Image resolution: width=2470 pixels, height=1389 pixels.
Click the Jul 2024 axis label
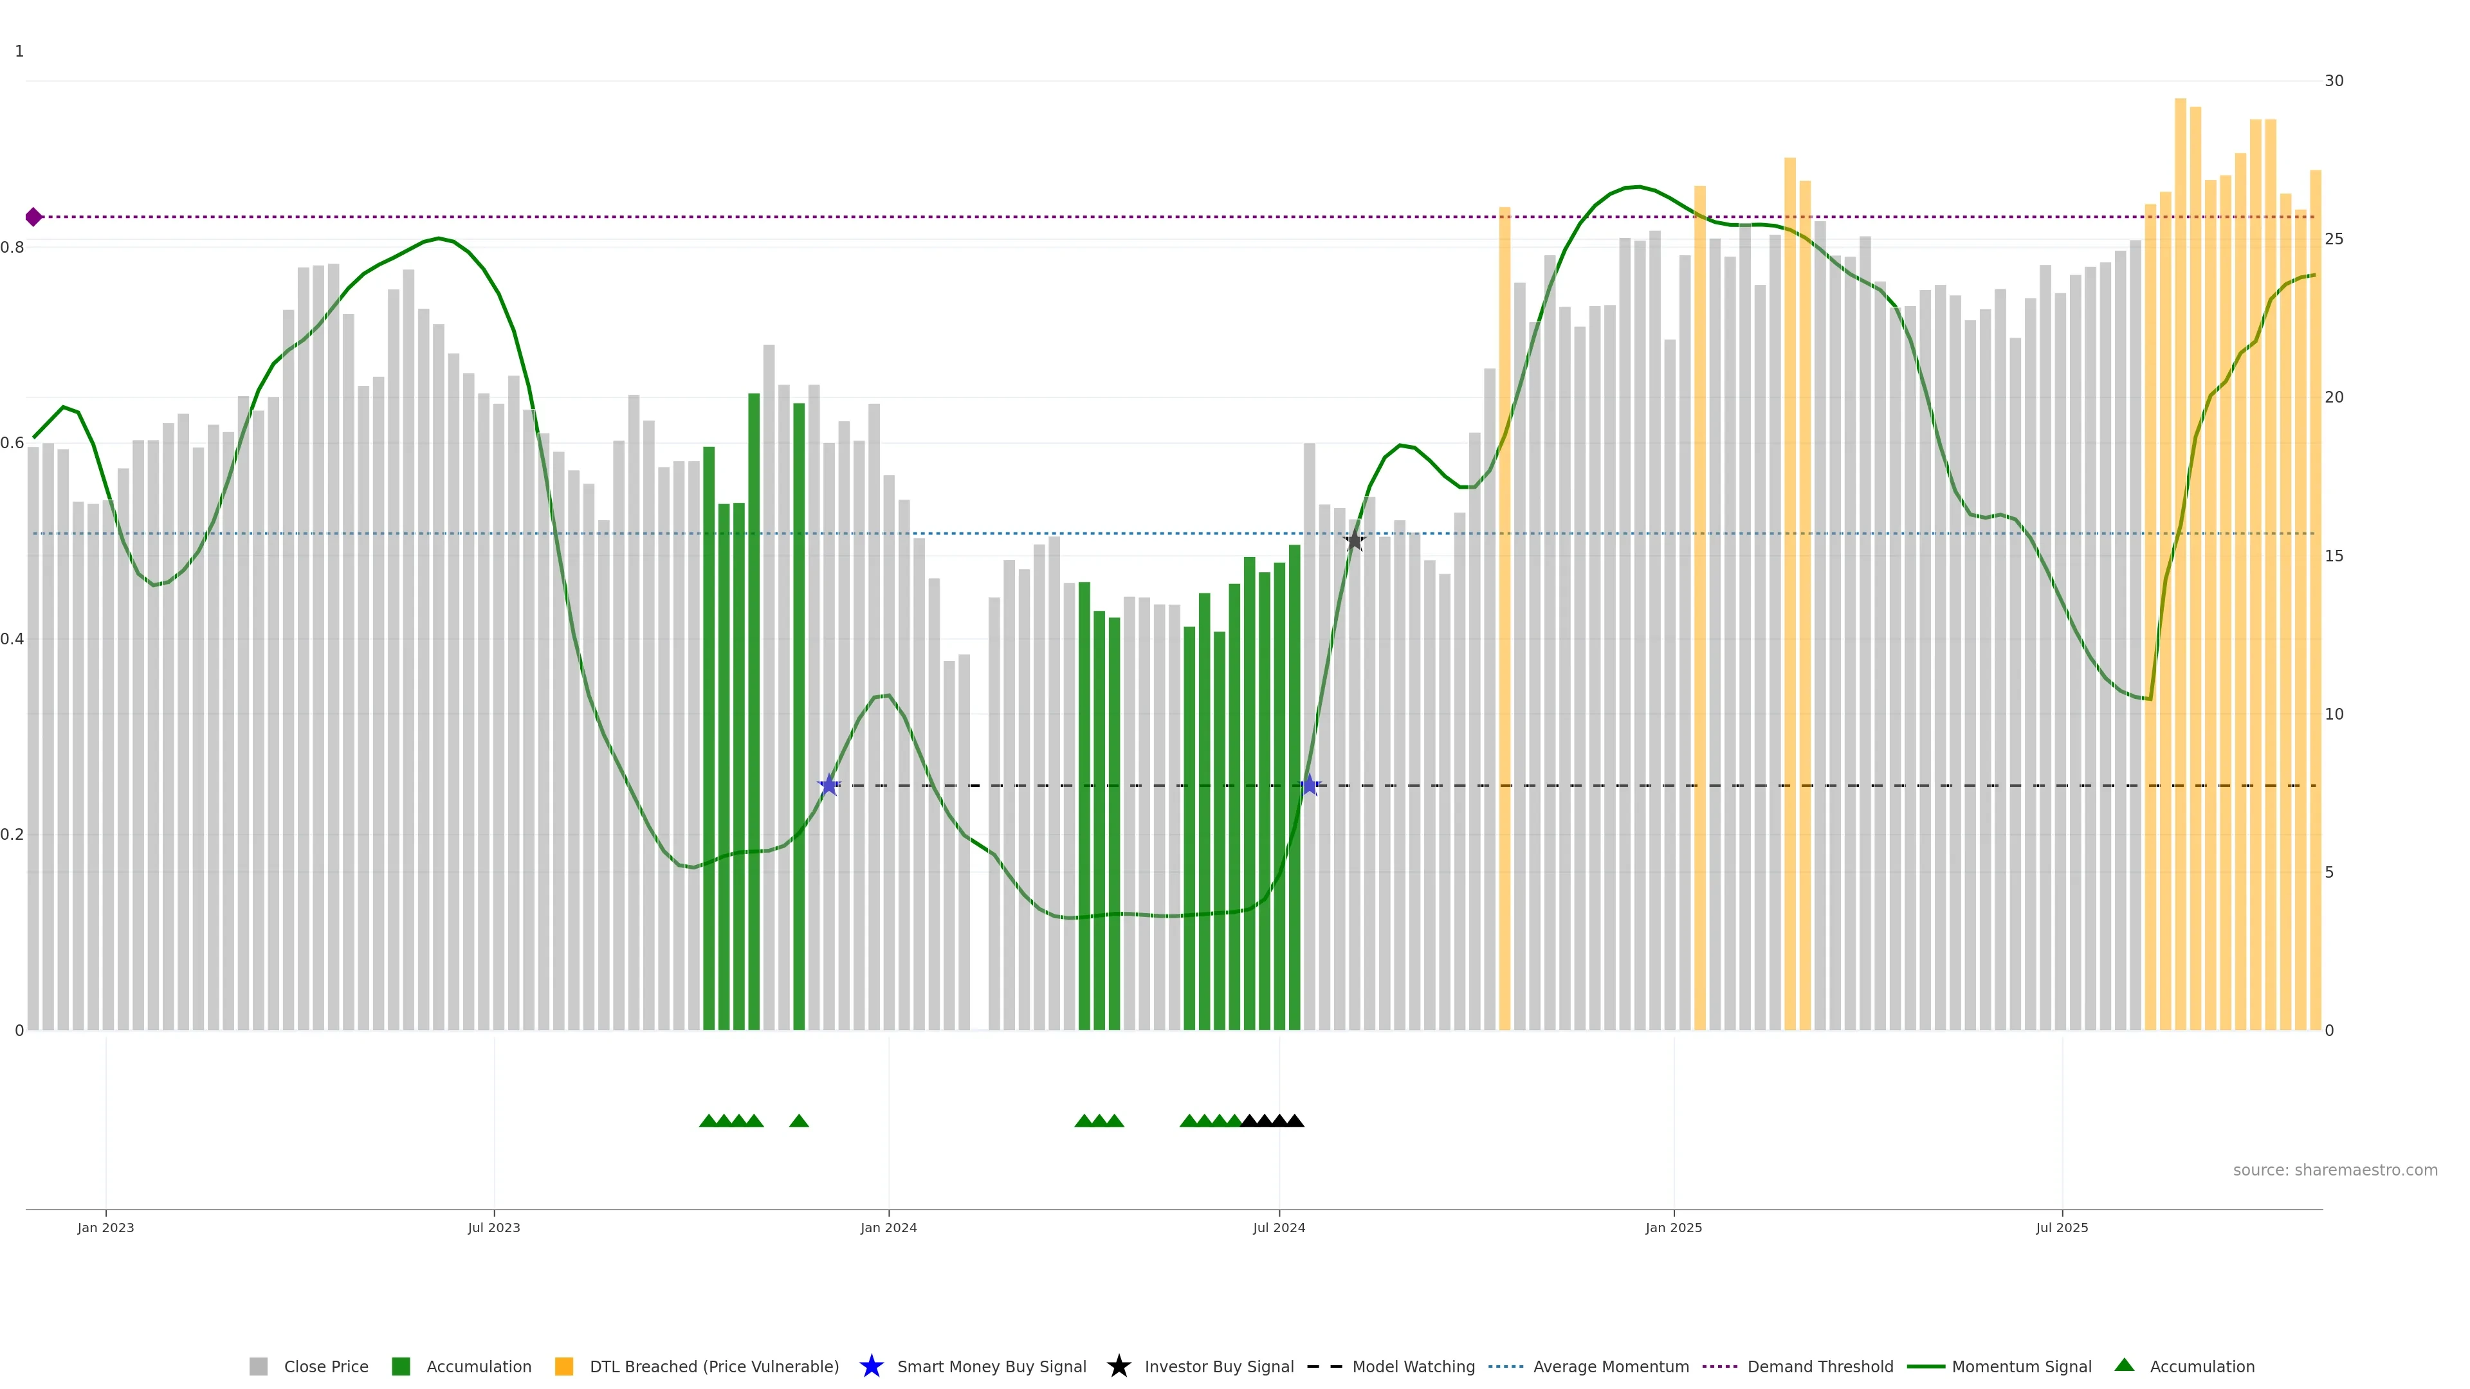(x=1278, y=1227)
